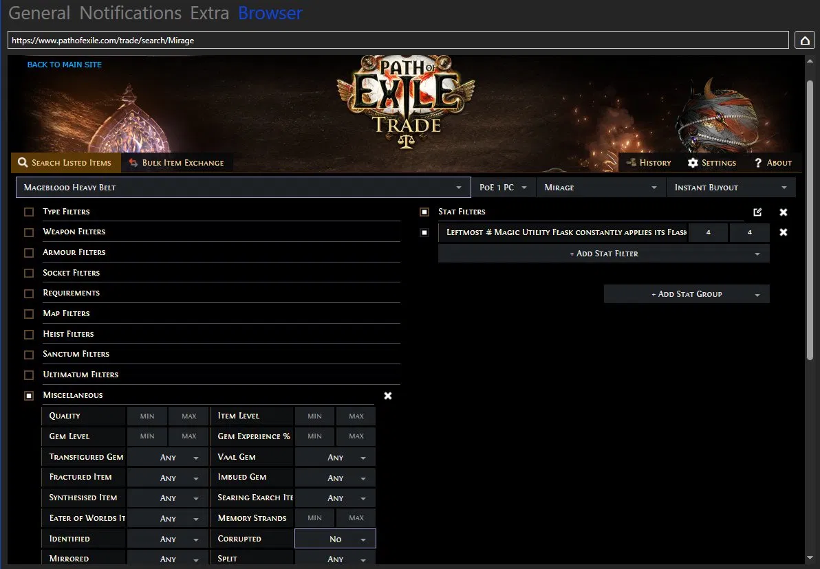Open the Searing Exarch Item dropdown

[x=335, y=498]
